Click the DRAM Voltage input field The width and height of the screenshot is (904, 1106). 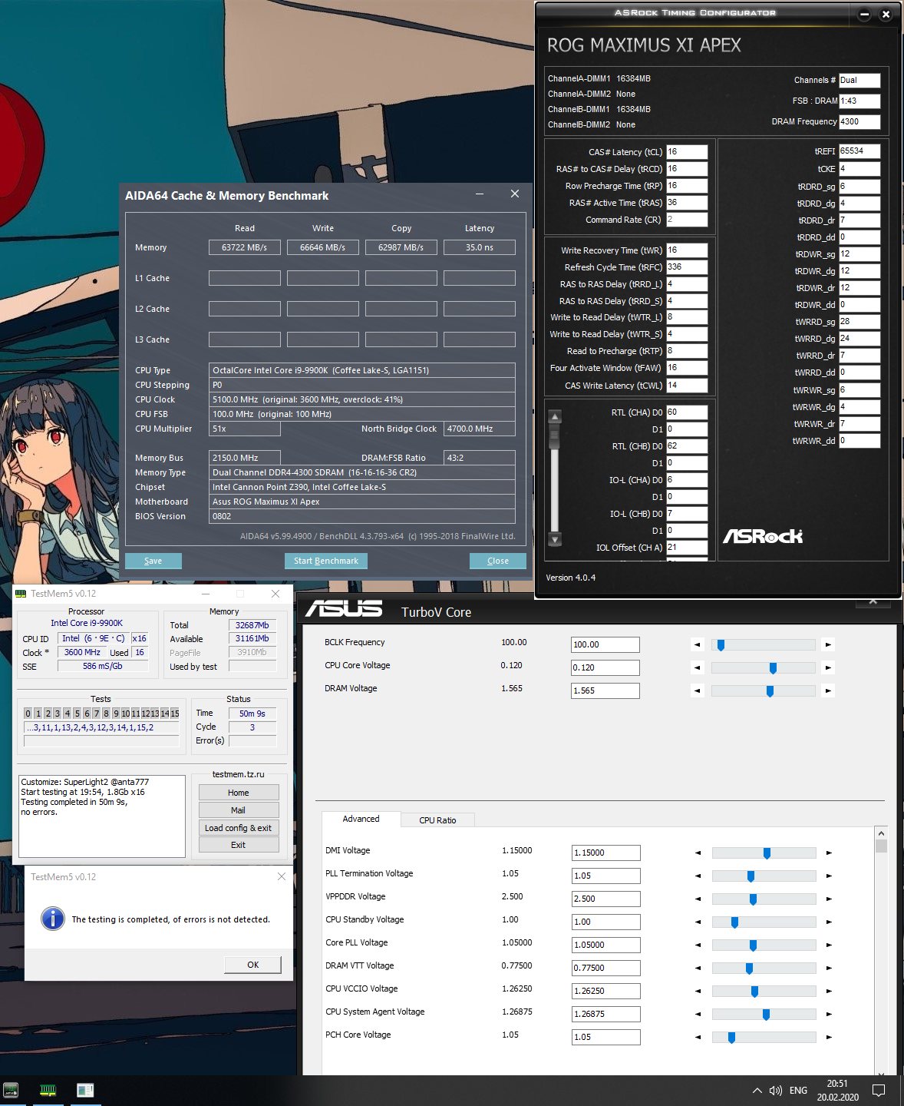605,691
